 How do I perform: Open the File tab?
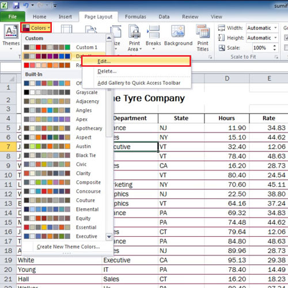[13, 17]
